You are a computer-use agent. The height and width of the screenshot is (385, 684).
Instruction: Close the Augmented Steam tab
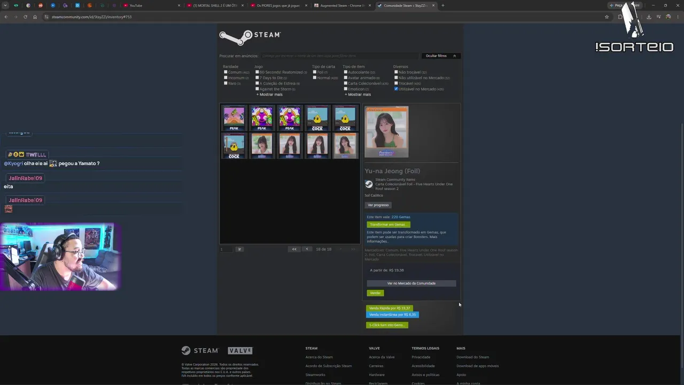369,5
